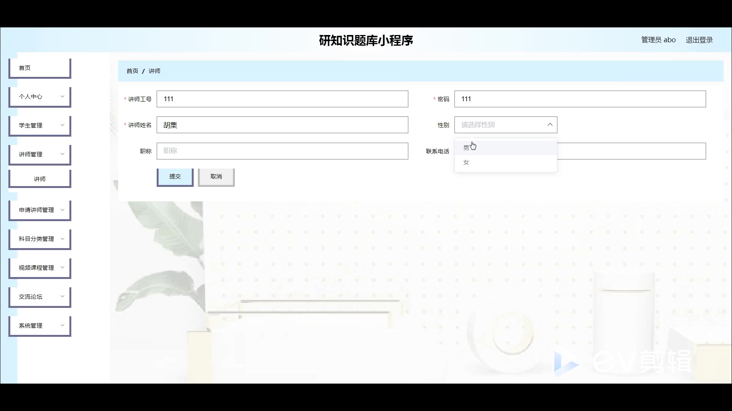Click the 退出登录 logout link
The height and width of the screenshot is (411, 732).
pyautogui.click(x=699, y=40)
